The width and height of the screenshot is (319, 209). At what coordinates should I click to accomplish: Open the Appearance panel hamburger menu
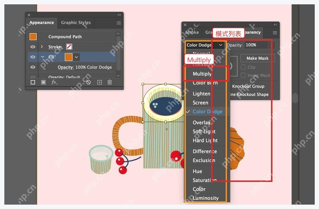(119, 23)
